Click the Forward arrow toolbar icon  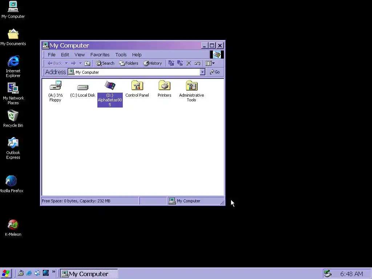click(x=73, y=63)
